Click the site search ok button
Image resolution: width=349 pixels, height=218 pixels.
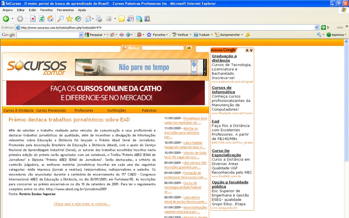point(189,48)
